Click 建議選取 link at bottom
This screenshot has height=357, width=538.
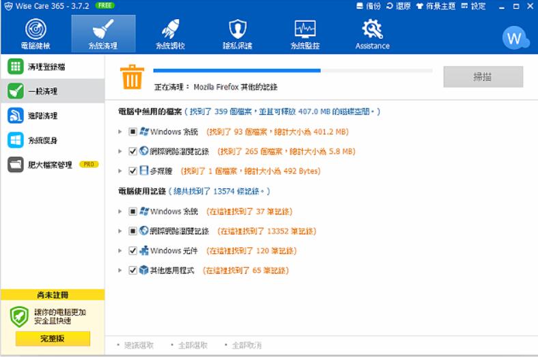[139, 345]
